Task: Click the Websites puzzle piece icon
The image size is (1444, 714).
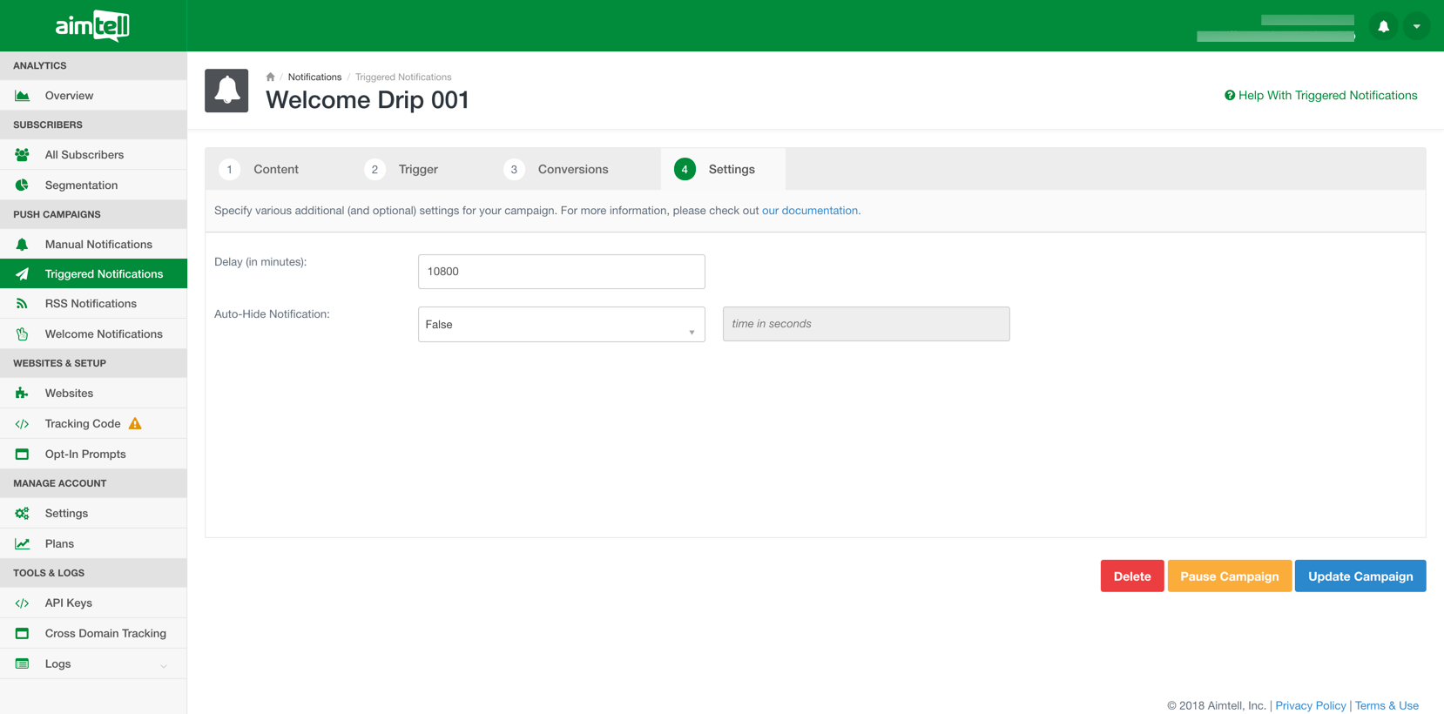Action: click(x=22, y=394)
